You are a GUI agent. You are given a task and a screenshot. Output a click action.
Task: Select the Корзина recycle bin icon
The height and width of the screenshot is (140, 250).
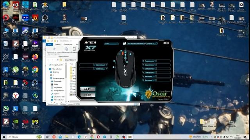click(6, 45)
